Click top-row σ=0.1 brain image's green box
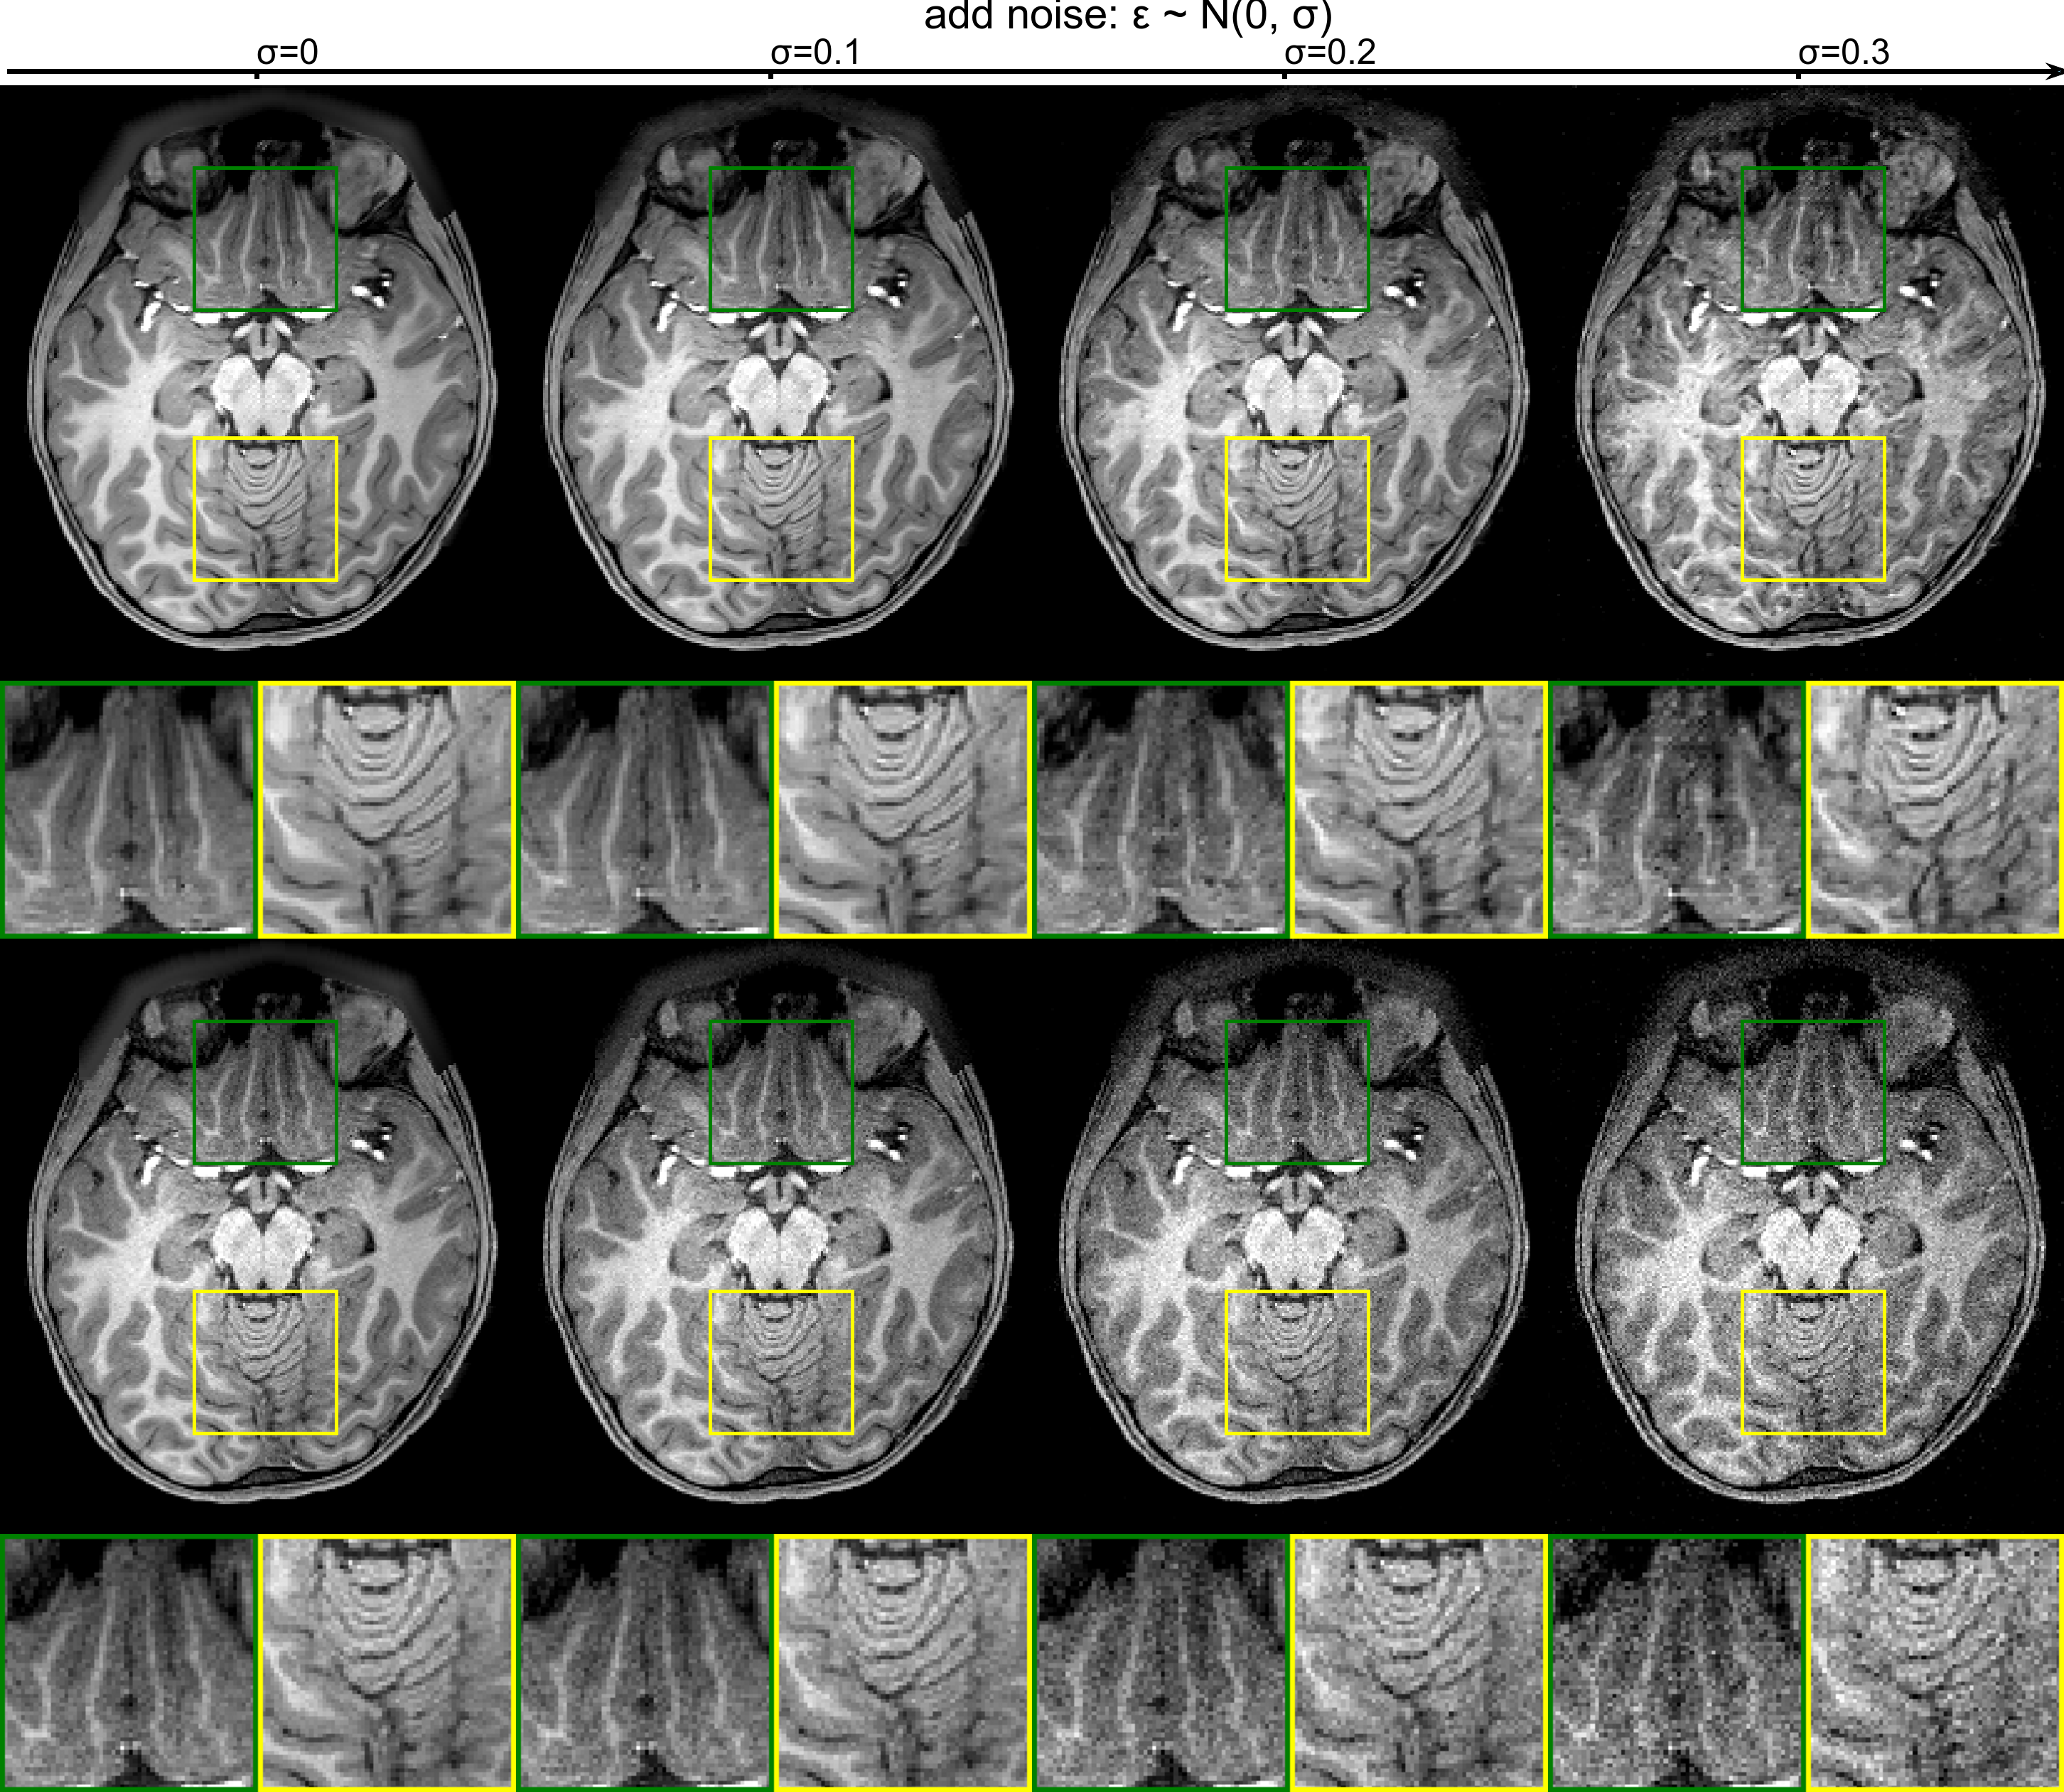The width and height of the screenshot is (2064, 1792). tap(781, 238)
